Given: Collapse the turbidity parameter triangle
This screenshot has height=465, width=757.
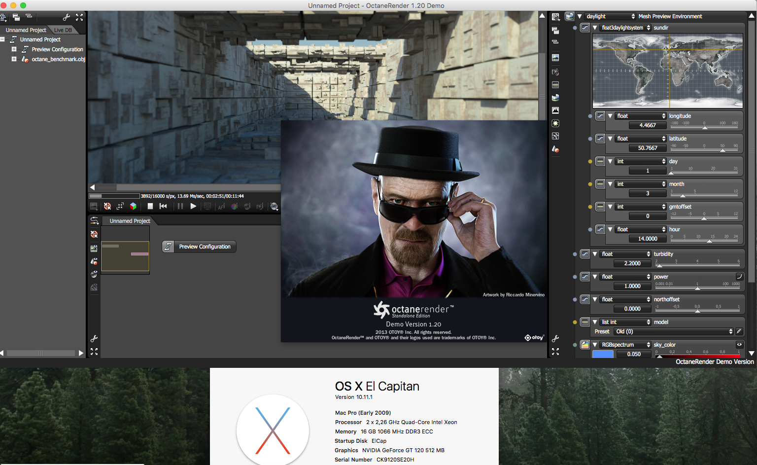Looking at the screenshot, I should (x=595, y=254).
